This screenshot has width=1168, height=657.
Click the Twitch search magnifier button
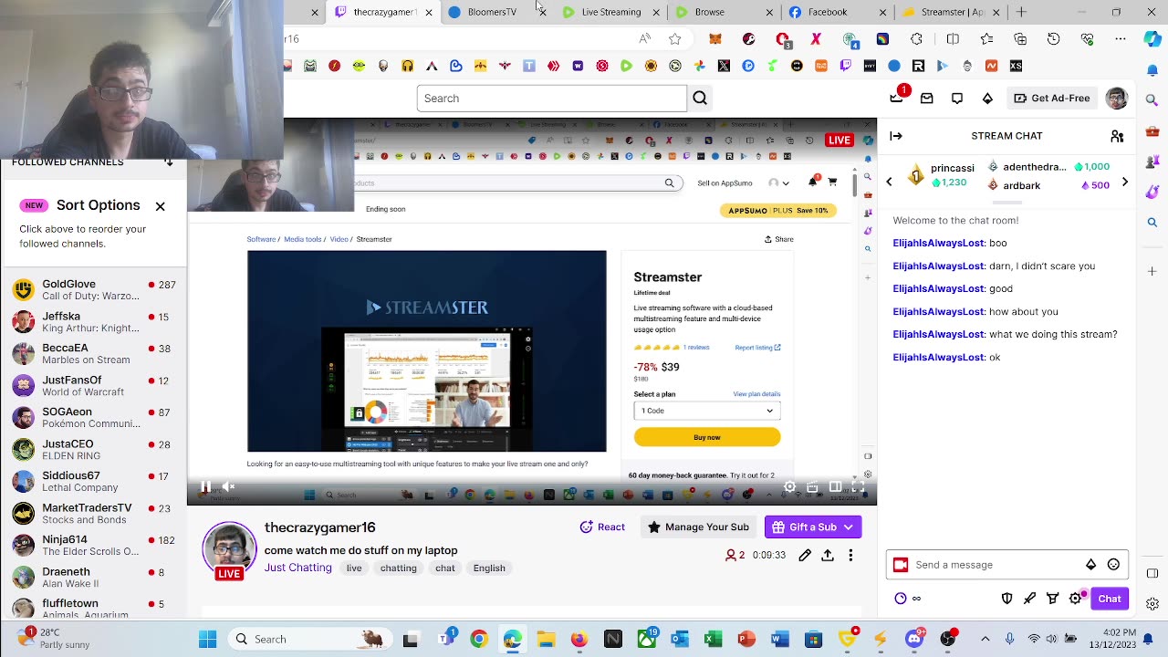click(x=700, y=99)
